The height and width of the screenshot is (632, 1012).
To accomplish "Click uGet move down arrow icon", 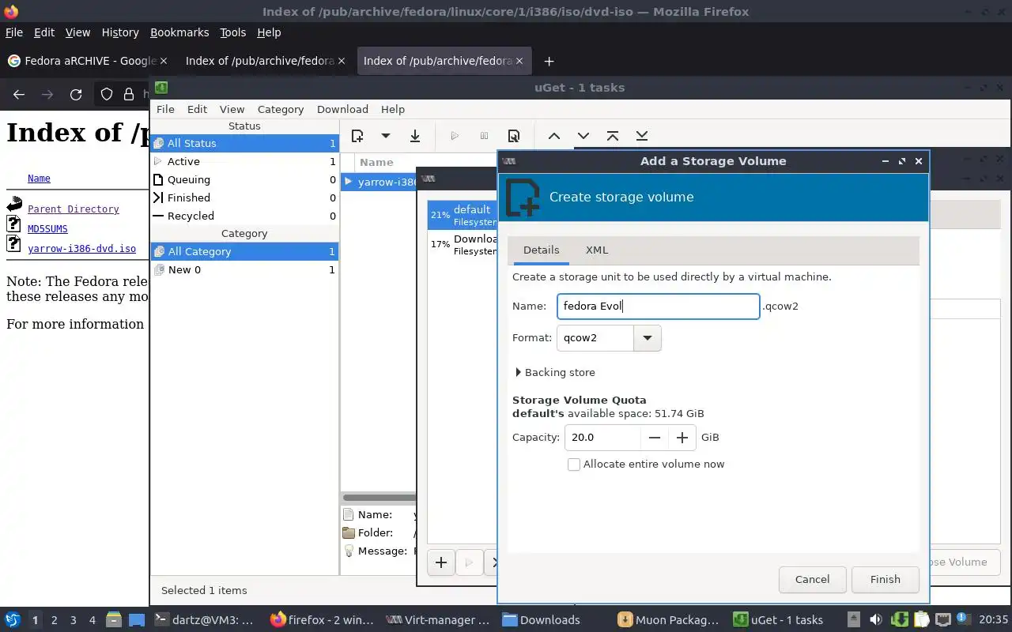I will coord(583,136).
